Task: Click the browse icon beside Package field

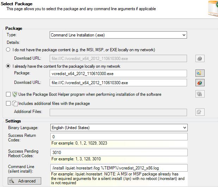Action: (200, 73)
